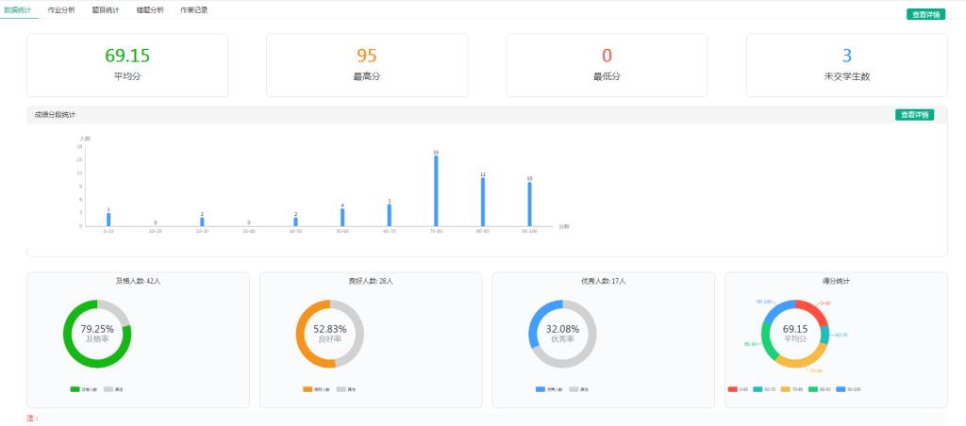Viewport: 966px width, 426px height.
Task: Toggle gray 其他 legend under 及格率 chart
Action: coord(111,388)
